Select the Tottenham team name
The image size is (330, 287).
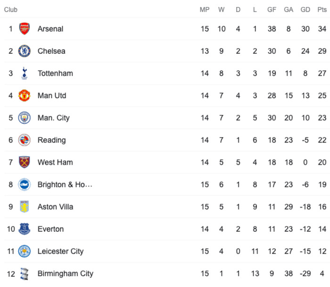pyautogui.click(x=55, y=73)
